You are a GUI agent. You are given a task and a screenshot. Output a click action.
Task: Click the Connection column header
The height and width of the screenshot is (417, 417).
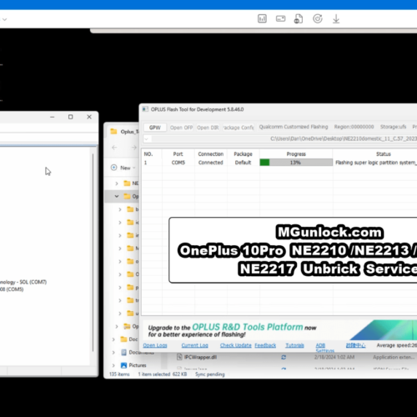point(211,154)
